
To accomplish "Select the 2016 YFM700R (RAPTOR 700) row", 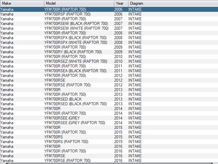I will [109, 151].
